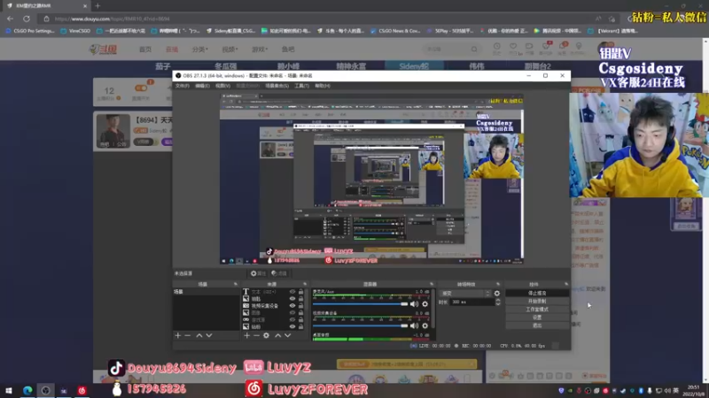Expand the 视频 dropdown in Douyu navigation
Screen dimensions: 709x398
(x=230, y=50)
